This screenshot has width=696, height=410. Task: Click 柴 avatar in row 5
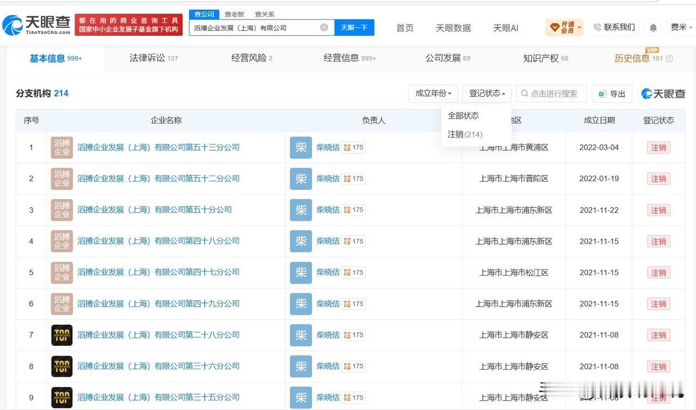[x=301, y=272]
